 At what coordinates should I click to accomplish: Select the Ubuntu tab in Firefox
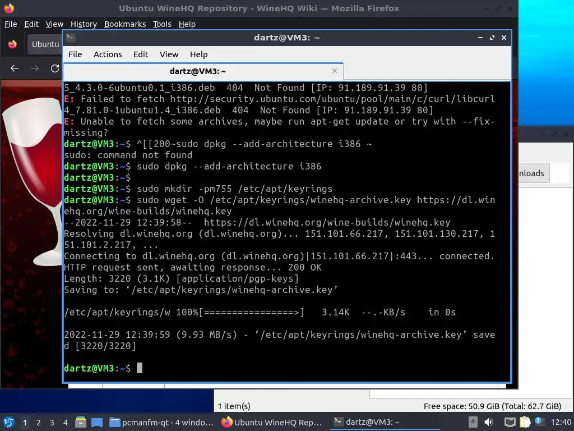click(45, 44)
